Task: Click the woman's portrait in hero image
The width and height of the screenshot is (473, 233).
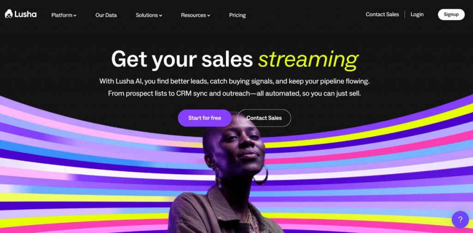Action: coord(229,175)
